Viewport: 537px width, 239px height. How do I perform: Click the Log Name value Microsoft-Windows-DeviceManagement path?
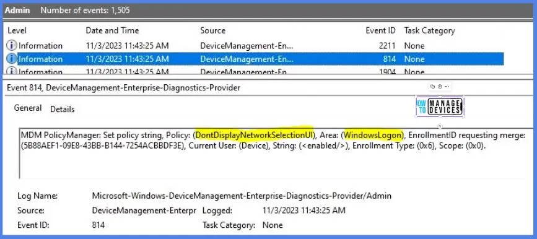(242, 196)
